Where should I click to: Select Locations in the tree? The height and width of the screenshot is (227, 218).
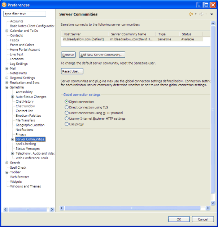pyautogui.click(x=17, y=59)
